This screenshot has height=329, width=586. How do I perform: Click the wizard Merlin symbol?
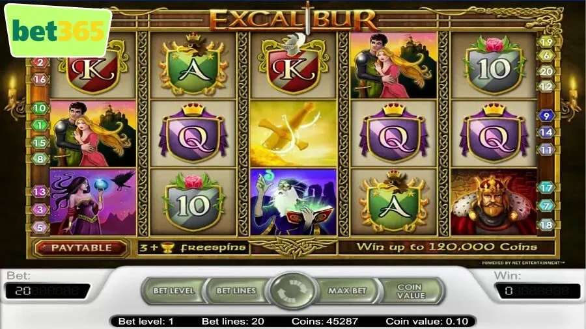[x=294, y=202]
